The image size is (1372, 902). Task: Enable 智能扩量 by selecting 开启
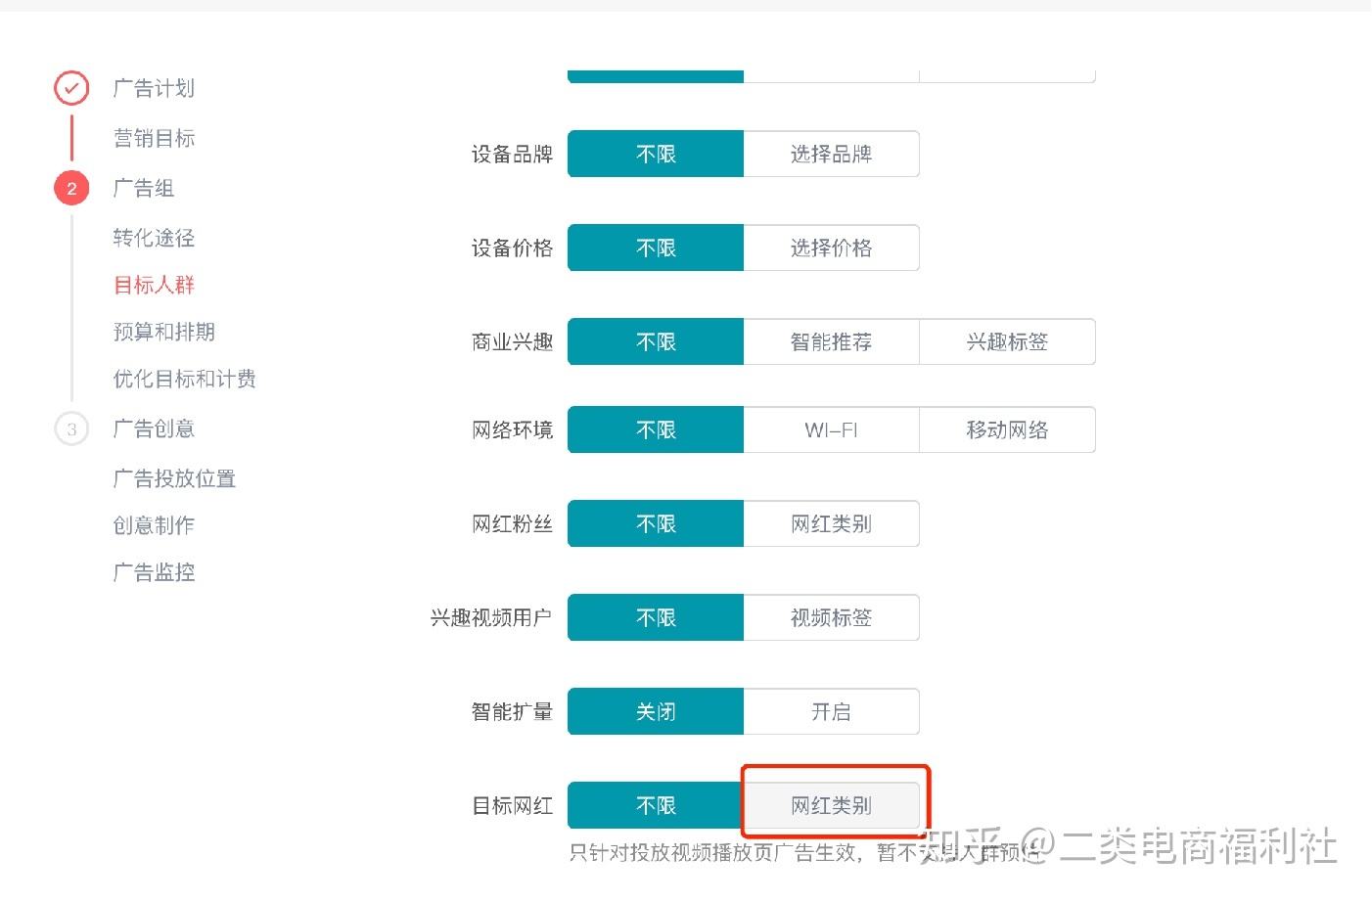tap(831, 711)
